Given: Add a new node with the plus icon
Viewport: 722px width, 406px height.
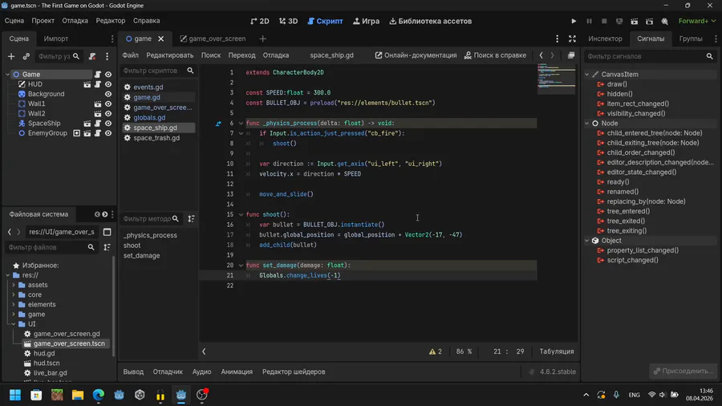Looking at the screenshot, I should [x=11, y=56].
